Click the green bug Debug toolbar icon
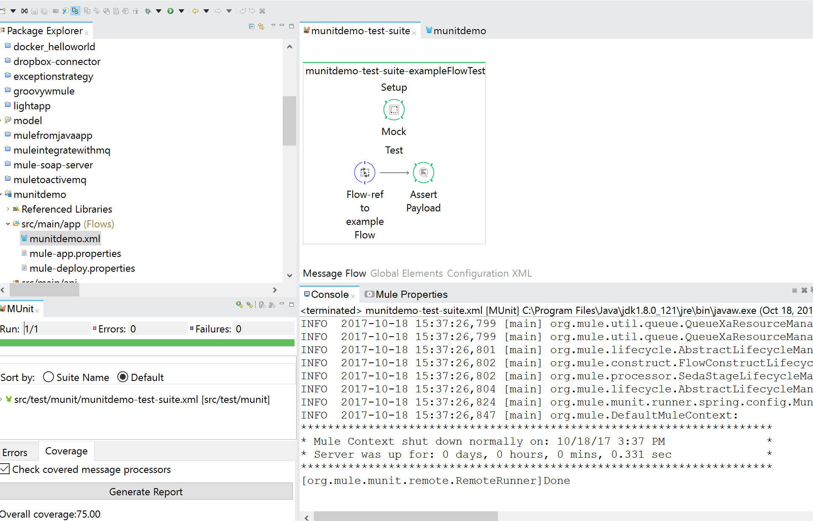This screenshot has width=813, height=521. pyautogui.click(x=148, y=11)
